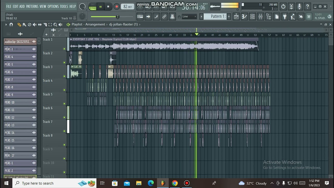Open the Browser view button
Viewport: 334px width, 188px height.
(x=269, y=17)
